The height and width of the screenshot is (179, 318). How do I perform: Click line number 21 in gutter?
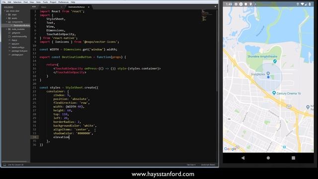coord(34,88)
